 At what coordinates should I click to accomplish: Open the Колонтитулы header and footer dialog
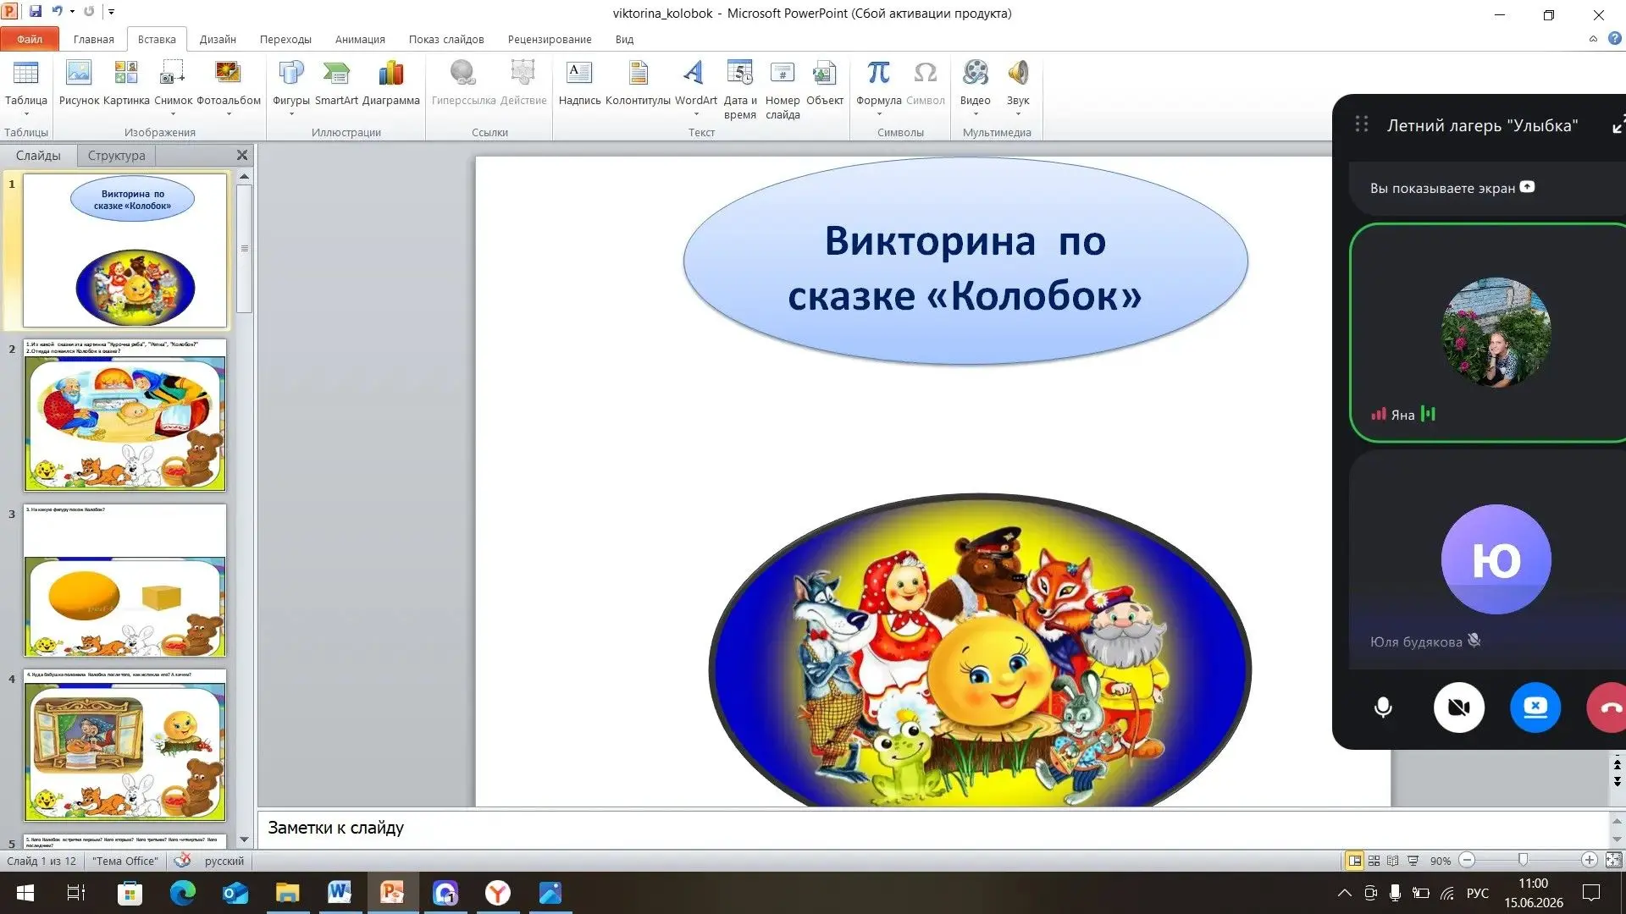point(638,83)
